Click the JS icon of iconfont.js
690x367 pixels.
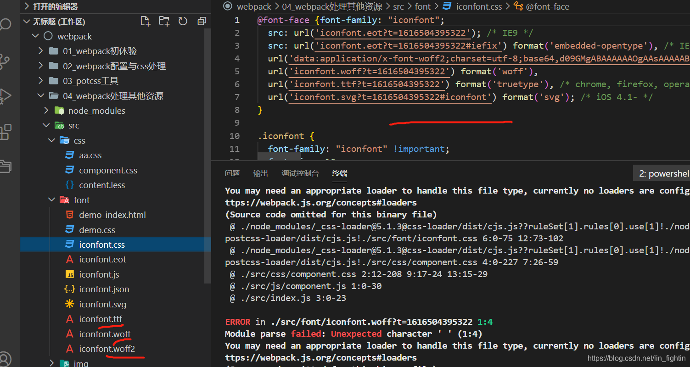point(70,274)
